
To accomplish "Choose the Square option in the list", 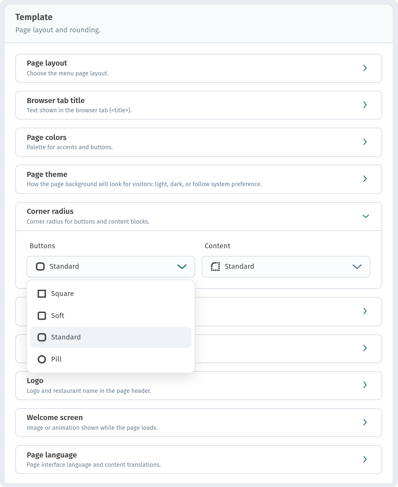I will [111, 294].
